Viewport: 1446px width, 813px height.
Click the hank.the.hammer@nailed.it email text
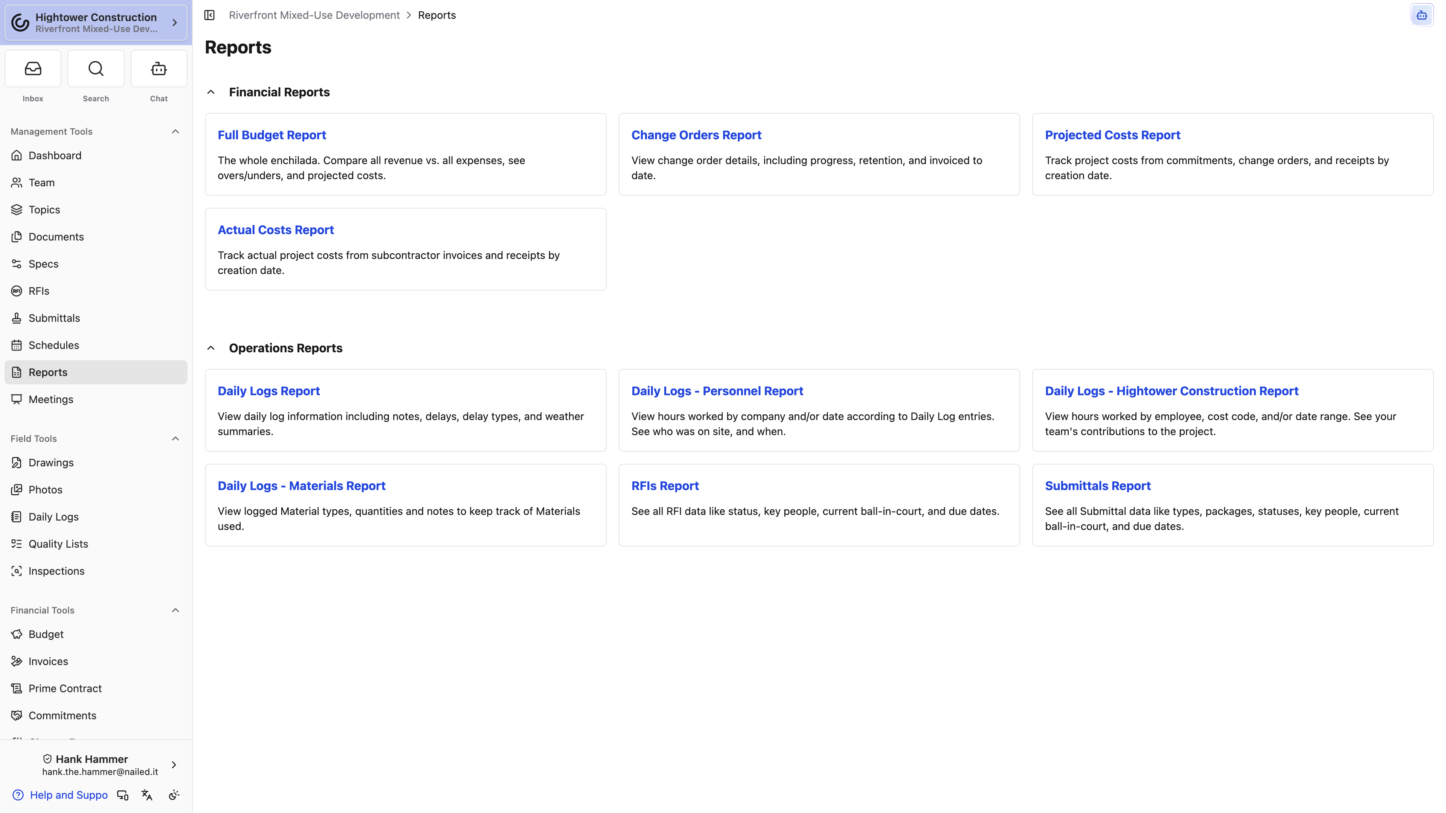pos(100,772)
